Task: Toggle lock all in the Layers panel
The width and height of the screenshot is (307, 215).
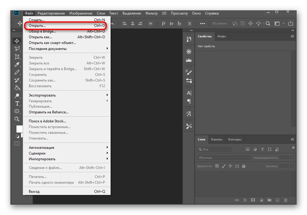Action: tap(244, 166)
